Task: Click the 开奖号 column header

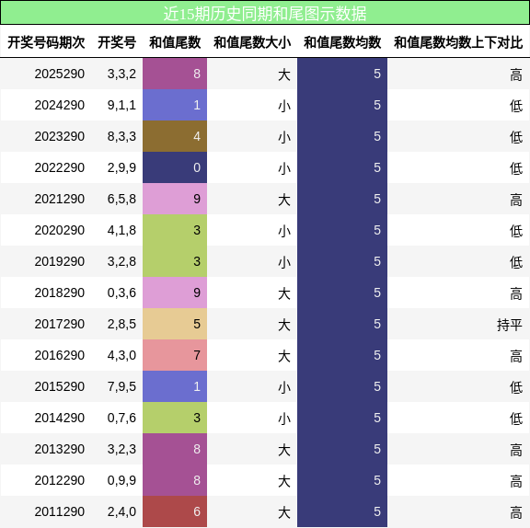Action: (x=117, y=42)
